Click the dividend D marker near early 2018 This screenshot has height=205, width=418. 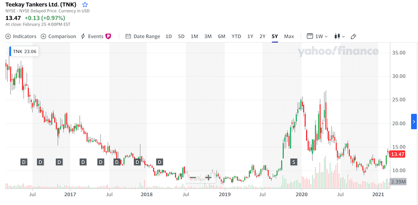point(159,162)
